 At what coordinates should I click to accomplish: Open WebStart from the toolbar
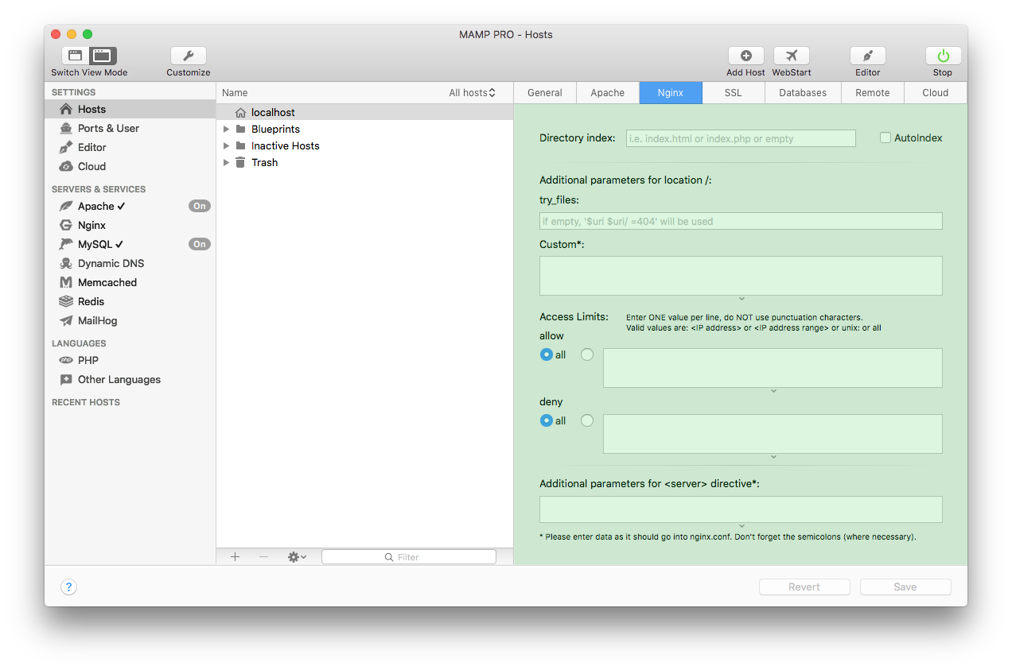[791, 56]
